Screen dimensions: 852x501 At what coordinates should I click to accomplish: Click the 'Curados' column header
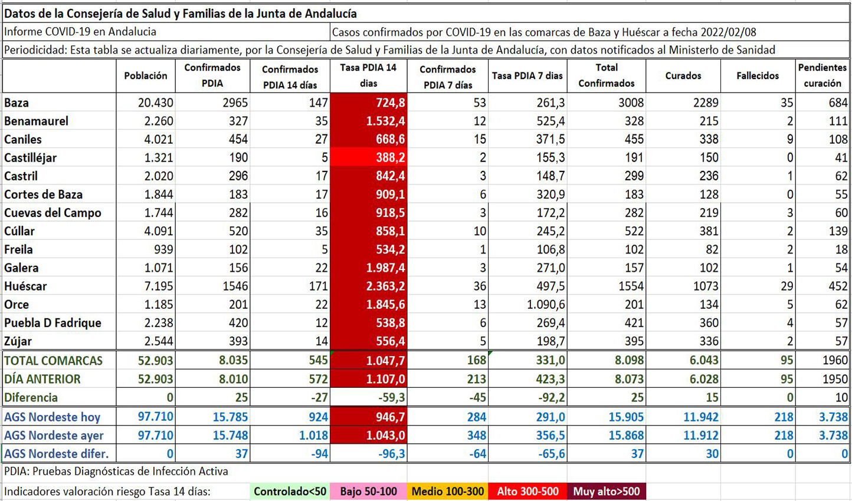coord(683,76)
